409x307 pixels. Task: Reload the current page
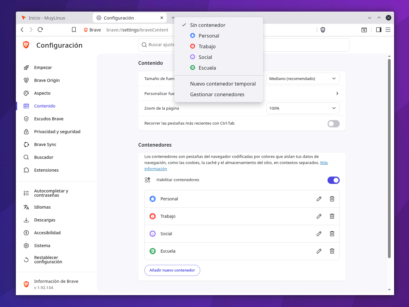(40, 30)
